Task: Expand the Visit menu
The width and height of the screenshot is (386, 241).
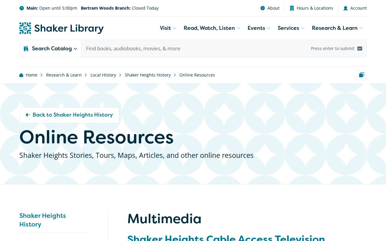Action: [x=168, y=28]
